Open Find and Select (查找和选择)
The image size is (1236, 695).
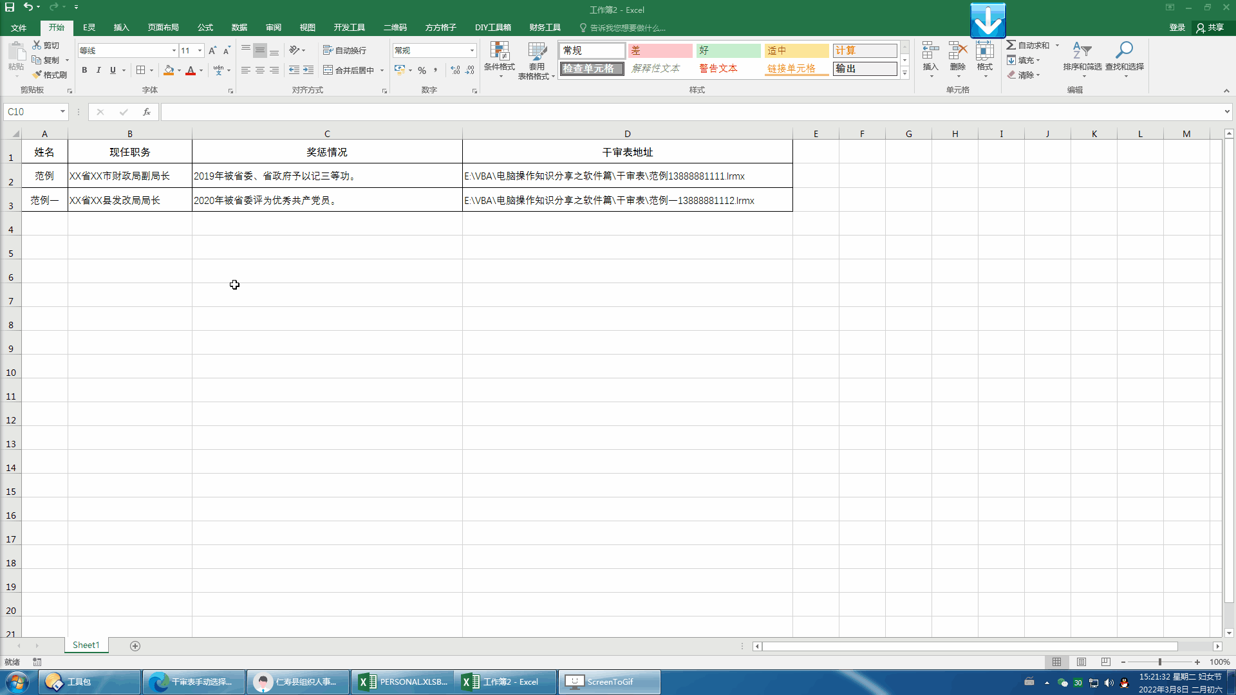[x=1125, y=60]
